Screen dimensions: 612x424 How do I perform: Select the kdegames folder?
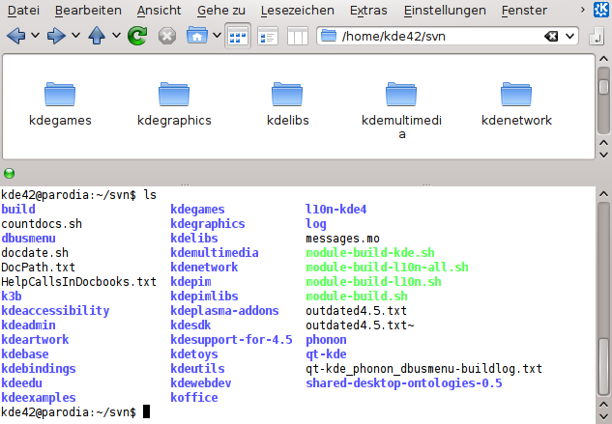pos(60,104)
